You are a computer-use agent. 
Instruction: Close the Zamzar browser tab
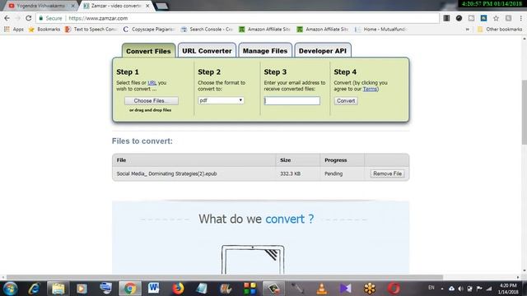(x=147, y=6)
